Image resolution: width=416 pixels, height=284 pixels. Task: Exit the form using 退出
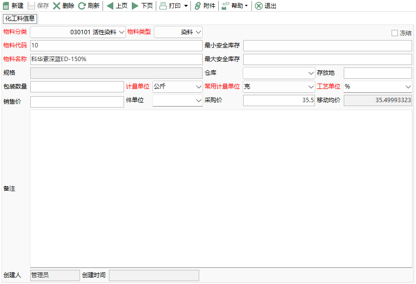point(265,6)
